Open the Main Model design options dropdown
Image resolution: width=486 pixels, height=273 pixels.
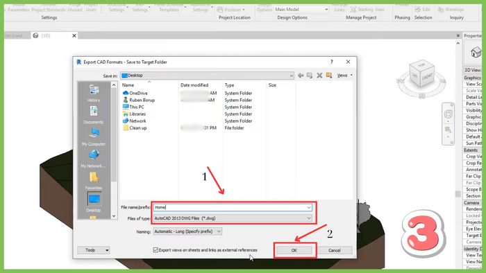point(301,10)
